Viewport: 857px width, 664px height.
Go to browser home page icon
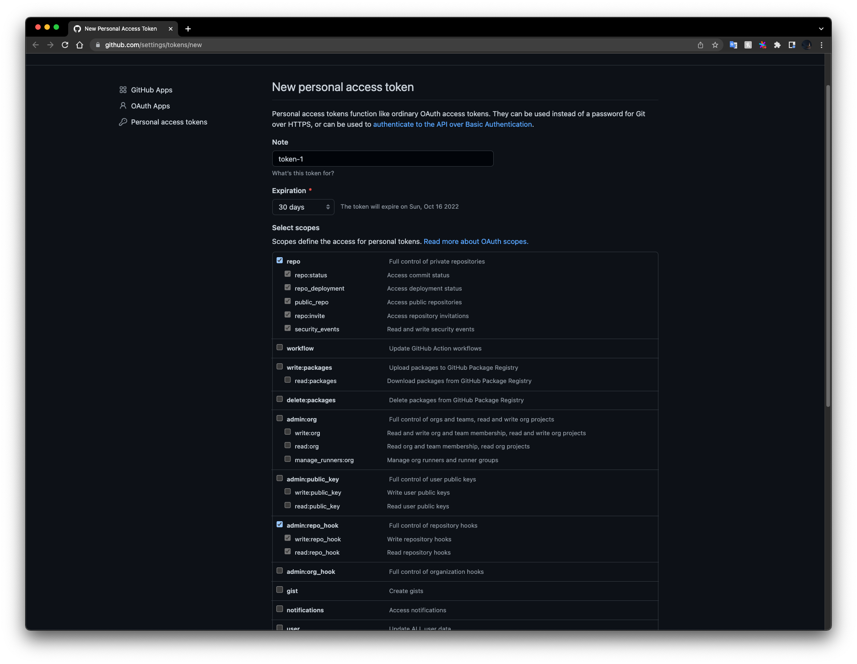[x=80, y=45]
